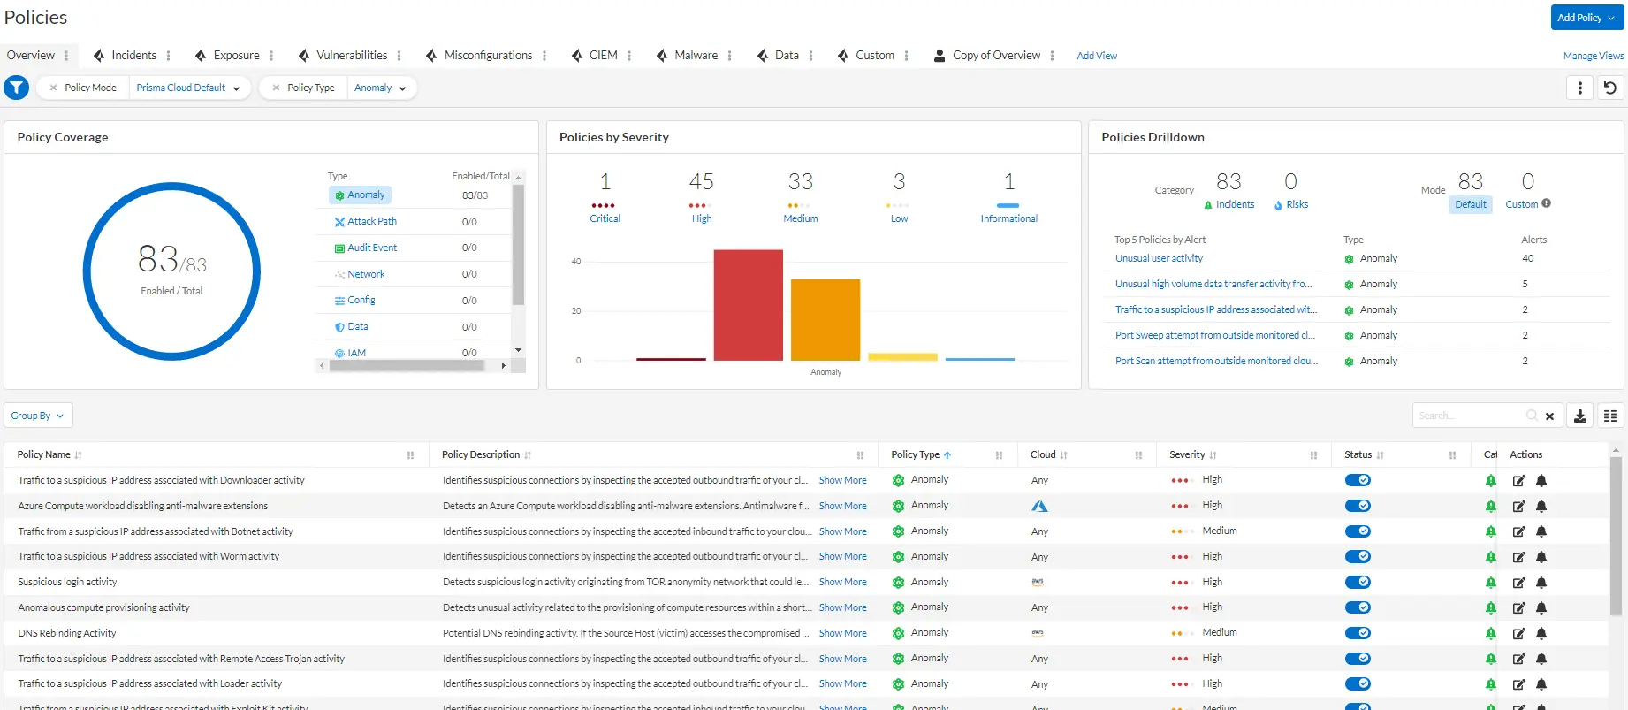
Task: Click alarm bell for DNS Rebinding Activity
Action: (1541, 634)
